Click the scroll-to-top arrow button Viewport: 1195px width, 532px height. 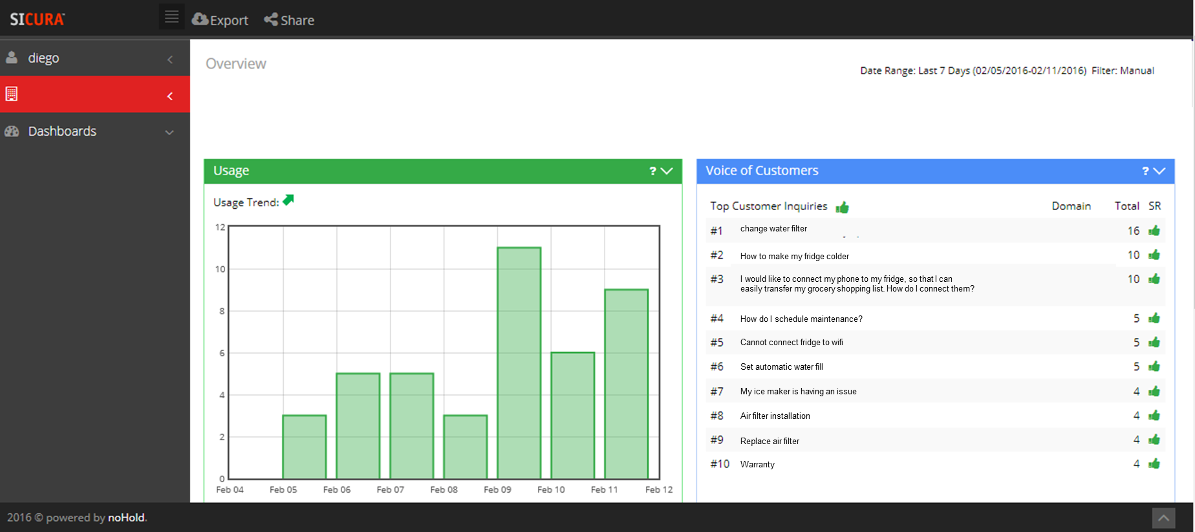click(x=1163, y=518)
